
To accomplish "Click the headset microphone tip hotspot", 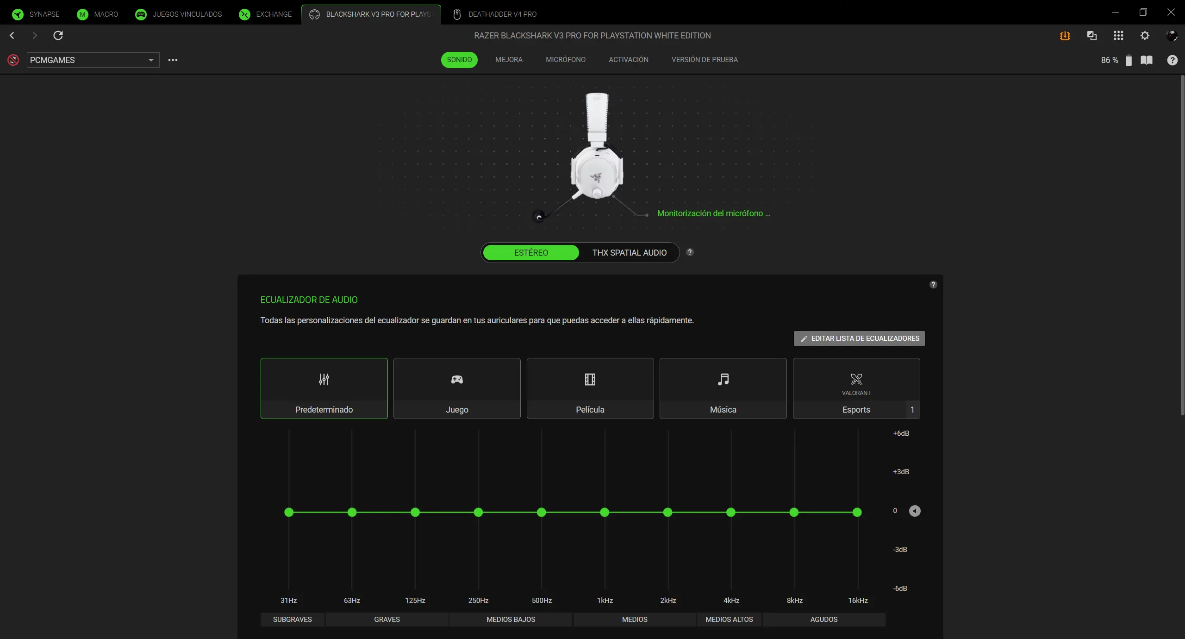I will pos(539,217).
